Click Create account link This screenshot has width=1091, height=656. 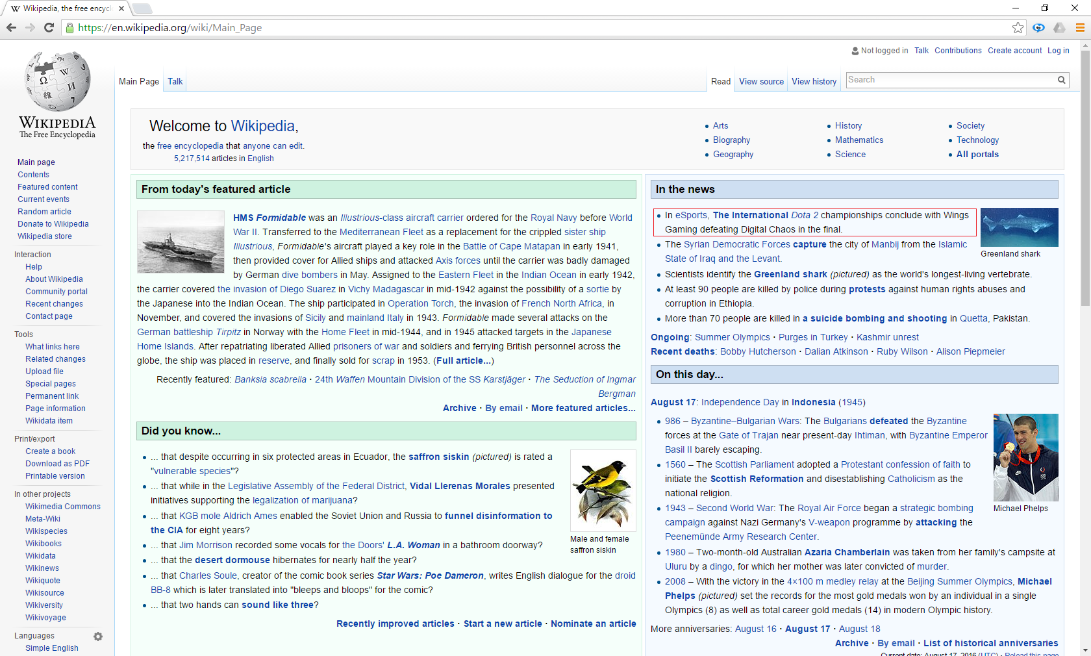[1014, 51]
